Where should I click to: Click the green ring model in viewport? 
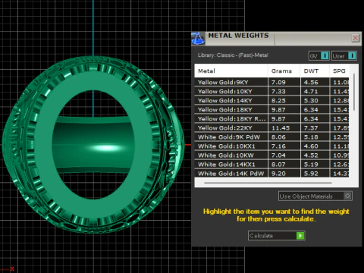pos(93,144)
